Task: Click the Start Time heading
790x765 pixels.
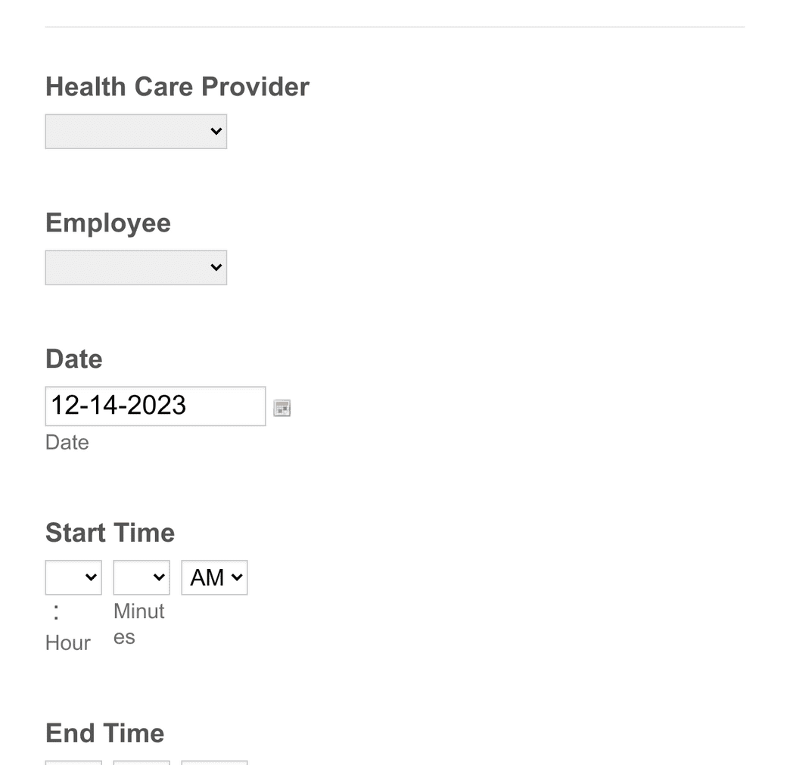Action: pos(109,532)
